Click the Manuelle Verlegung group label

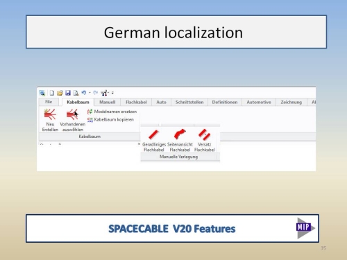tap(178, 157)
